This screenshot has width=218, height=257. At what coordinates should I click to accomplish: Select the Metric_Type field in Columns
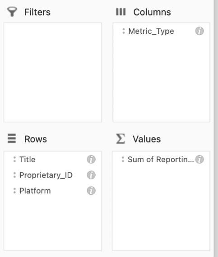[151, 31]
